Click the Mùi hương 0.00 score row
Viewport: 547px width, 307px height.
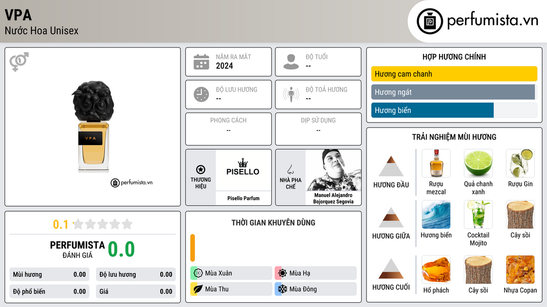tap(50, 274)
